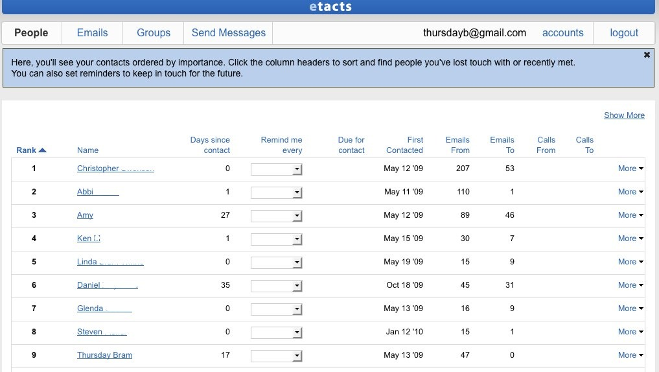Open the Send Messages tab
The image size is (659, 372).
coord(228,33)
